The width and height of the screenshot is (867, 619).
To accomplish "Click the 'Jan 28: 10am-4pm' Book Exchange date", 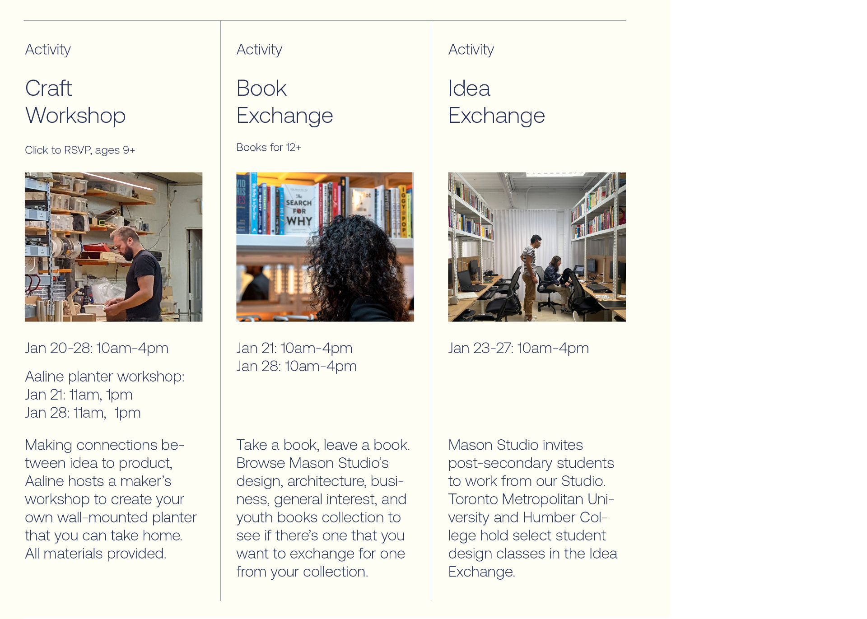I will pyautogui.click(x=296, y=366).
